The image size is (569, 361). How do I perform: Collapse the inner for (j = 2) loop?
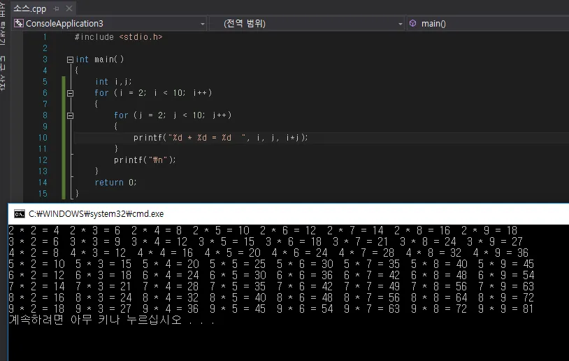click(70, 116)
